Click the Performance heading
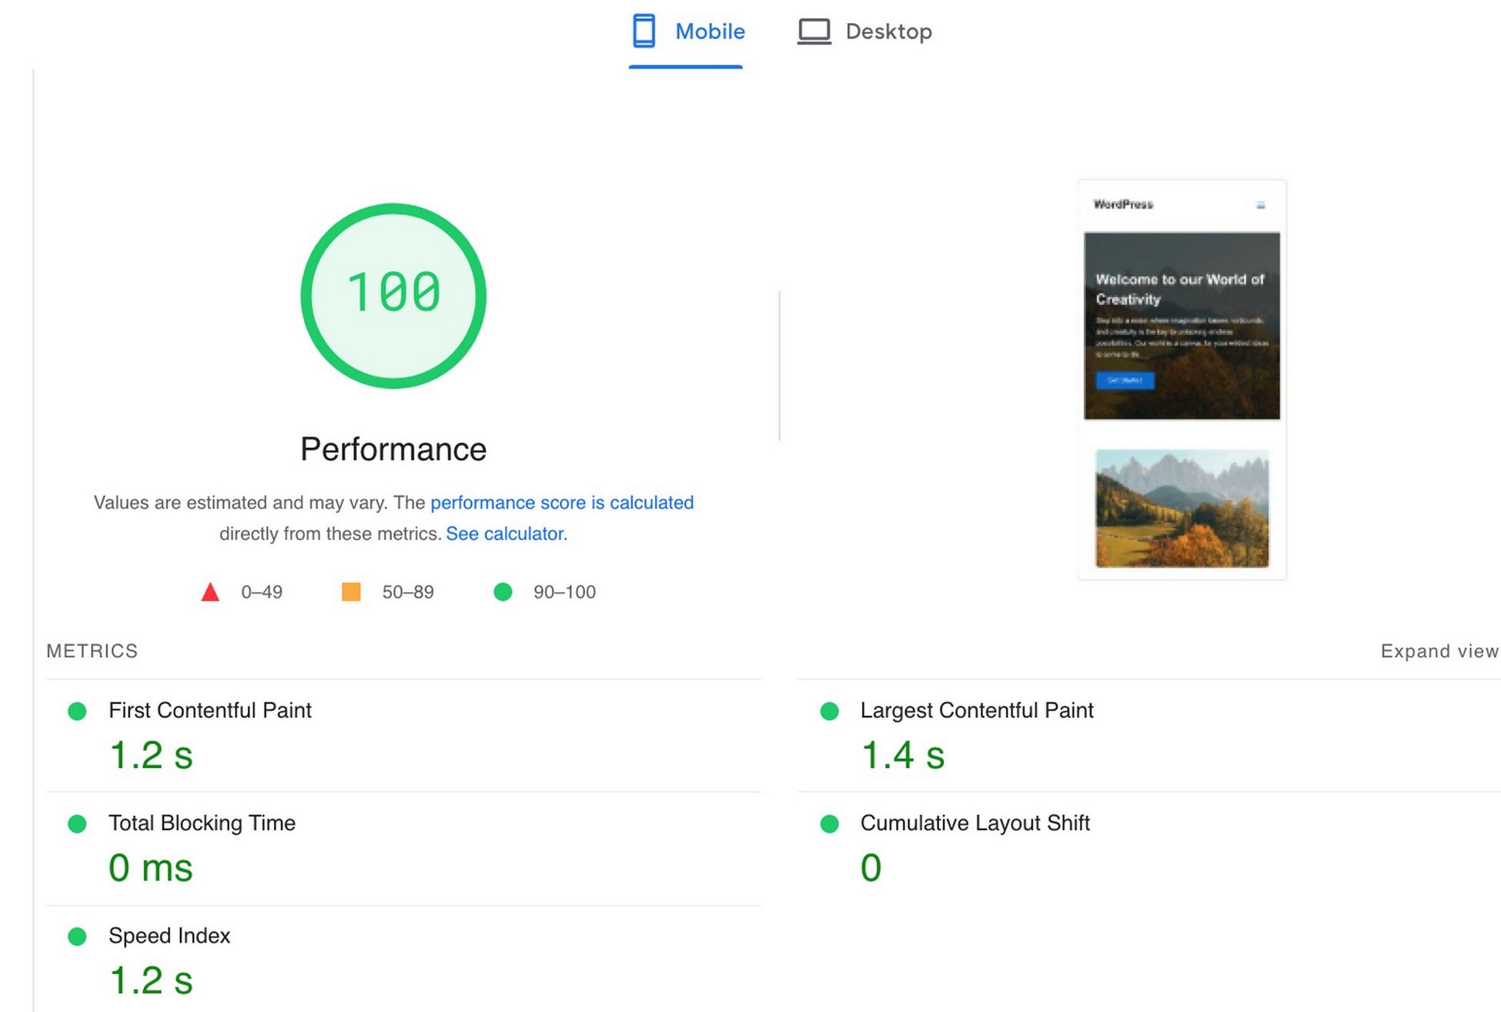1501x1012 pixels. point(393,449)
